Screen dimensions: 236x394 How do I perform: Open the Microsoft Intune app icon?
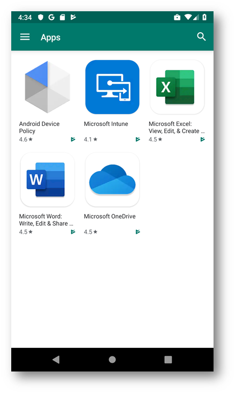click(112, 87)
